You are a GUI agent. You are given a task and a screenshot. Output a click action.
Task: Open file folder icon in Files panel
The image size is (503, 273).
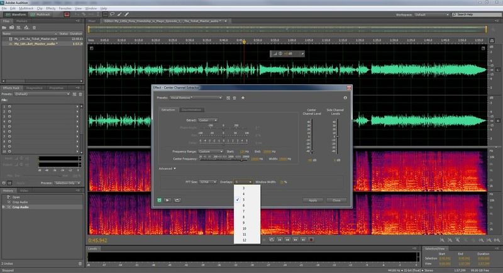[x=4, y=28]
